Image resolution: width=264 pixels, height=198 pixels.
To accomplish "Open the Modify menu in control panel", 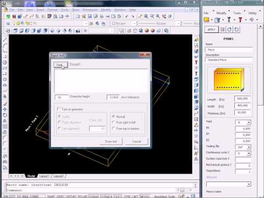I will click(x=221, y=13).
